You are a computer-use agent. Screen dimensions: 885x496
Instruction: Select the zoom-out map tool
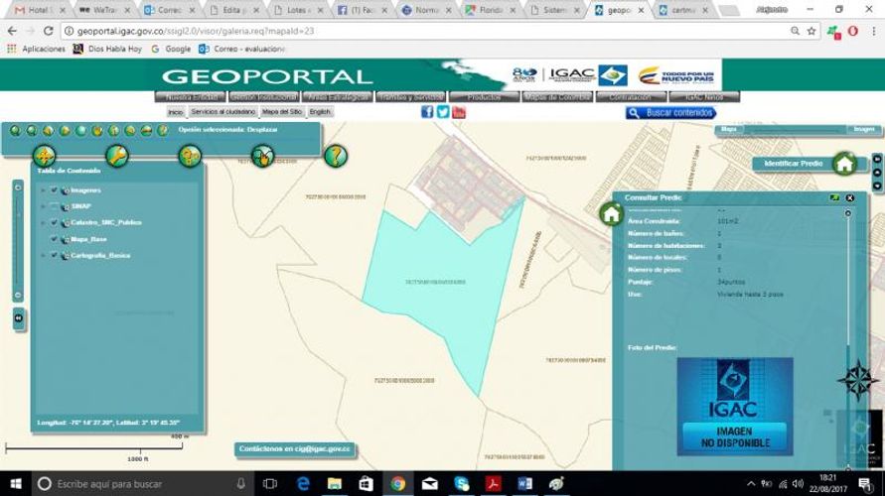32,130
